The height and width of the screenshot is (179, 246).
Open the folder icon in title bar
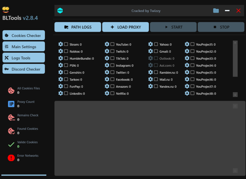216,11
